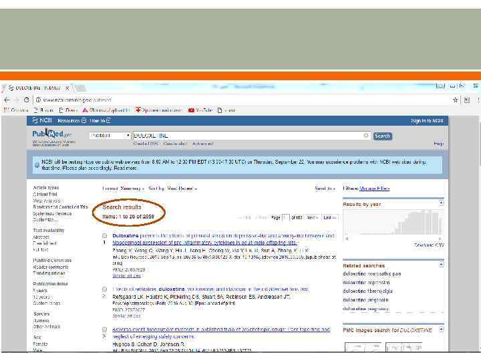Open related search duloxetine neuropathic pain
481x361 pixels.
[372, 273]
